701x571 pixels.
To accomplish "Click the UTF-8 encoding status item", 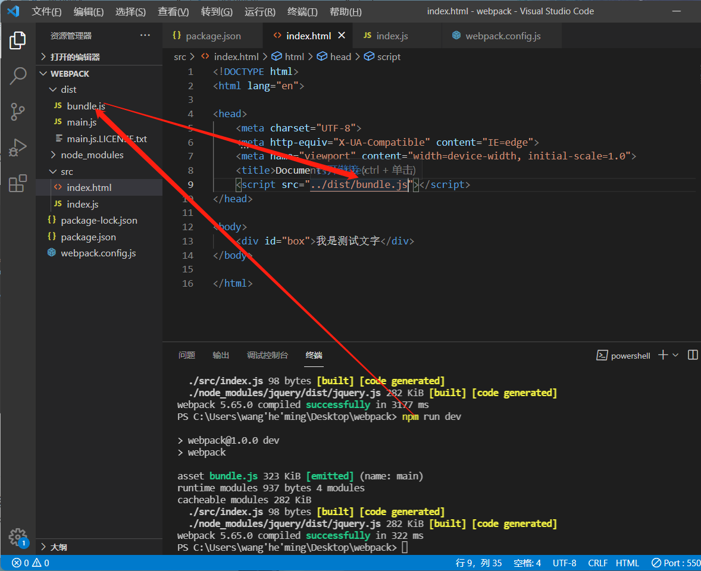I will [564, 563].
